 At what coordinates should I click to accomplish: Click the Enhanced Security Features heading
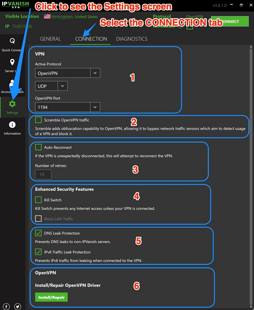64,189
